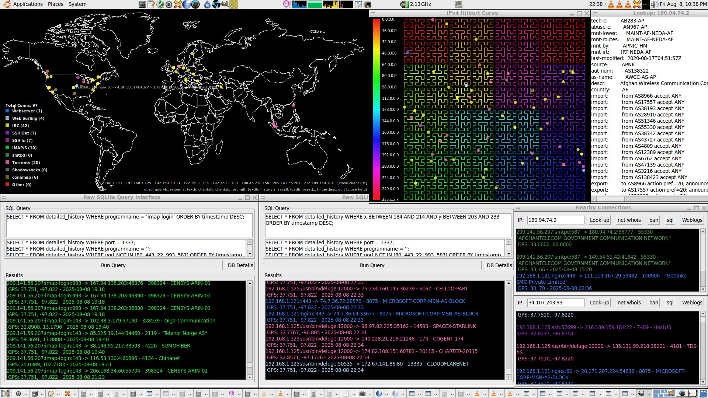Image resolution: width=708 pixels, height=398 pixels.
Task: Open the System menu
Action: 77,4
